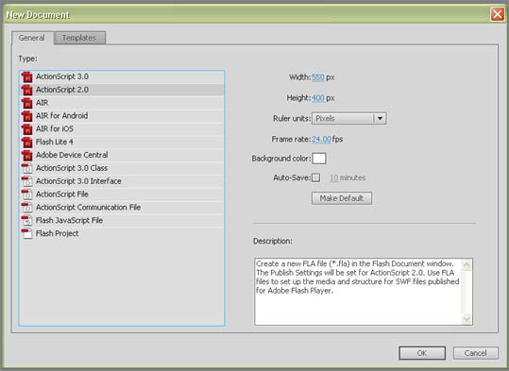
Task: Switch to the Templates tab
Action: coord(79,38)
